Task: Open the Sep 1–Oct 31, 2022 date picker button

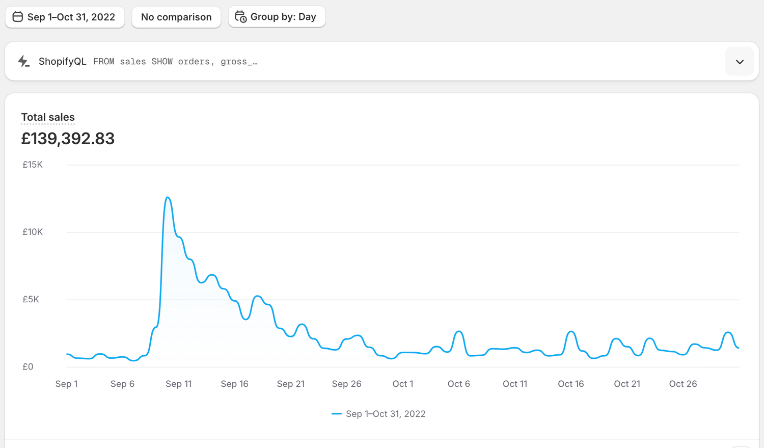Action: [x=71, y=17]
